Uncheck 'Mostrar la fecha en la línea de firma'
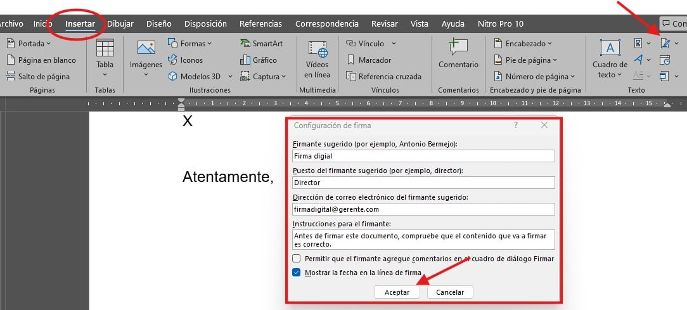Viewport: 687px width, 310px height. [297, 273]
